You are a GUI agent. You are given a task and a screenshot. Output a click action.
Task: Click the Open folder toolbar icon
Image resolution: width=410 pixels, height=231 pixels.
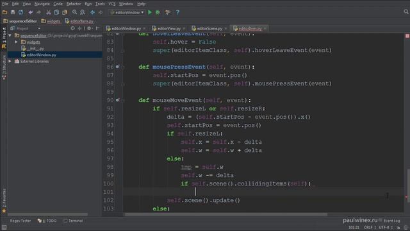point(4,12)
